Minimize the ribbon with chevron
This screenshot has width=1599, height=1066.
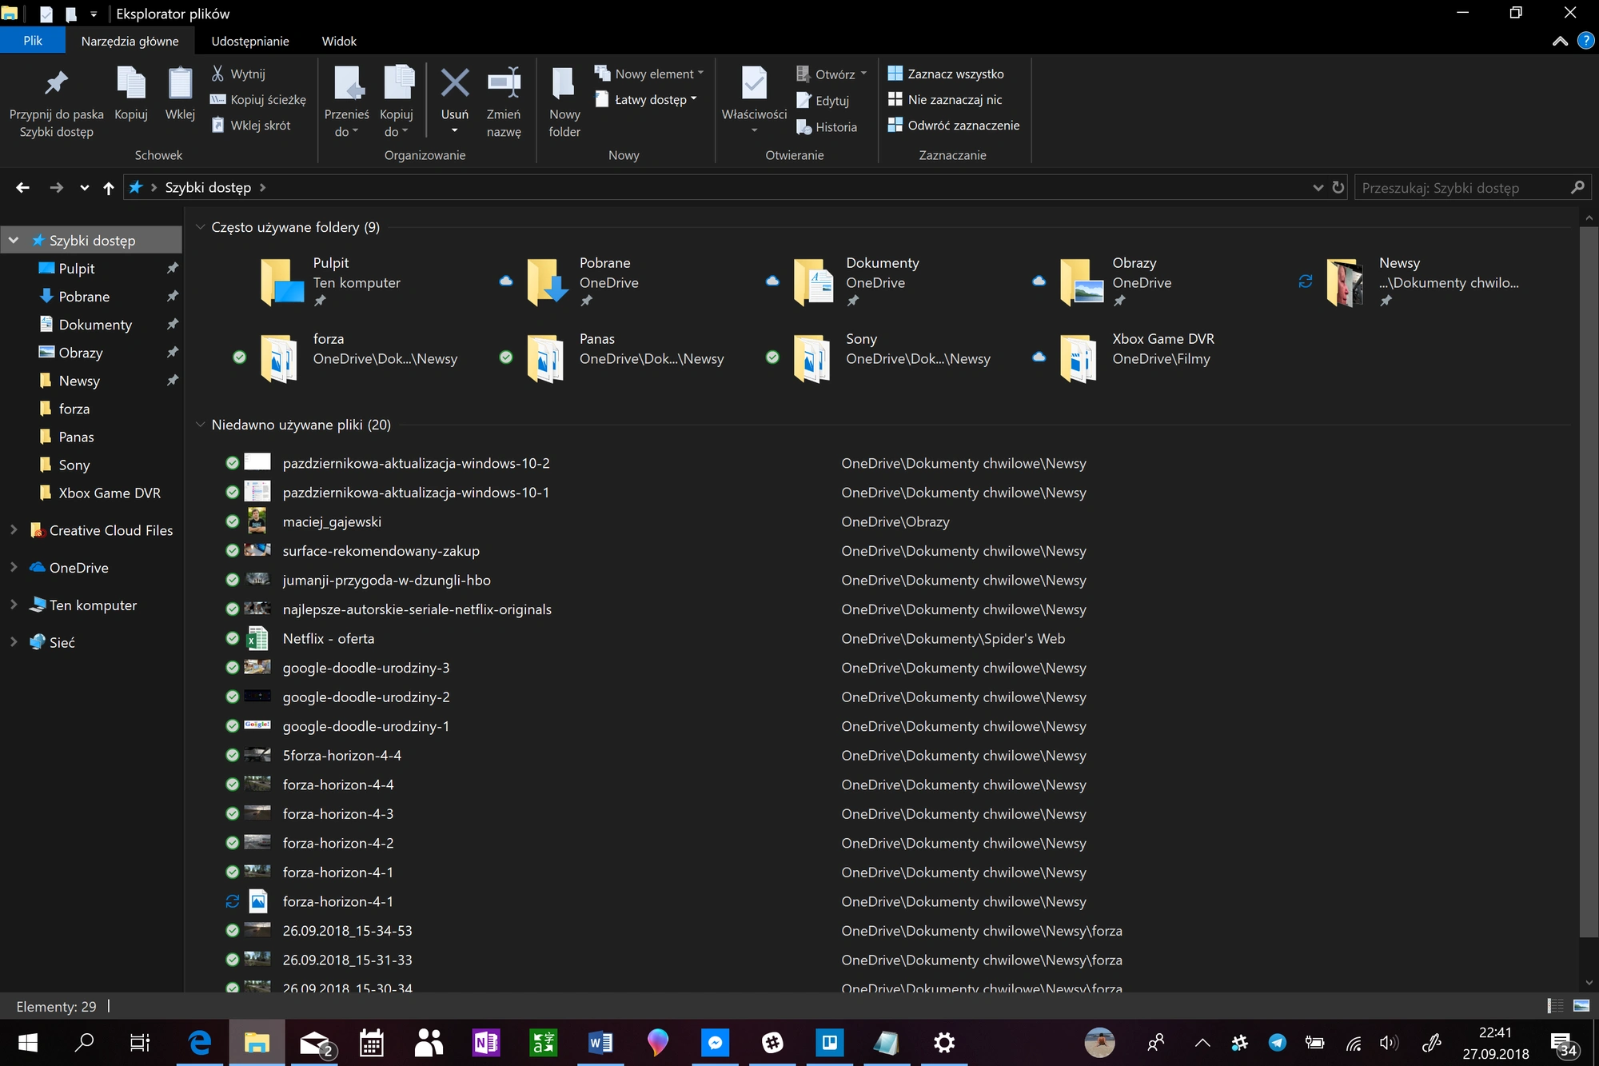point(1560,41)
